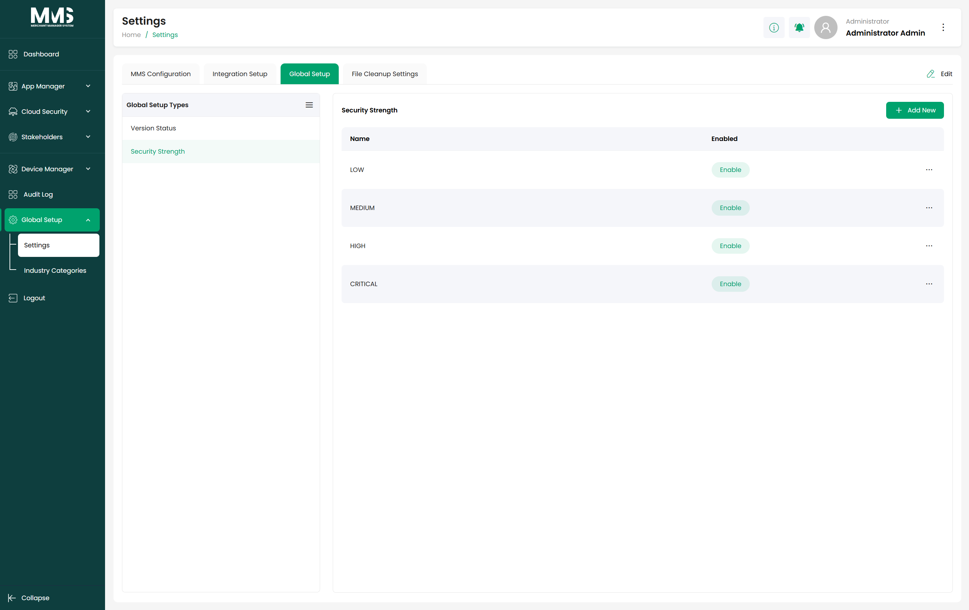Click Administrator Admin user name
The width and height of the screenshot is (969, 610).
point(885,33)
